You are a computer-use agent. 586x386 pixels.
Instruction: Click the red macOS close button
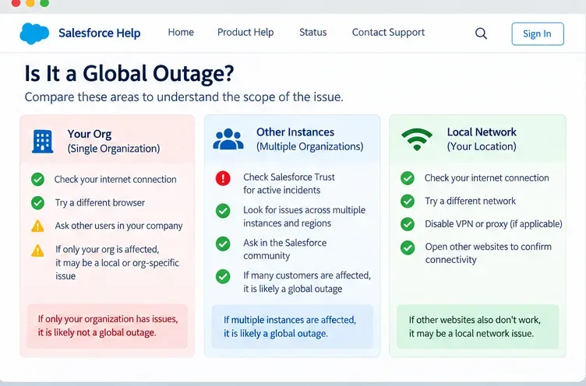click(16, 3)
